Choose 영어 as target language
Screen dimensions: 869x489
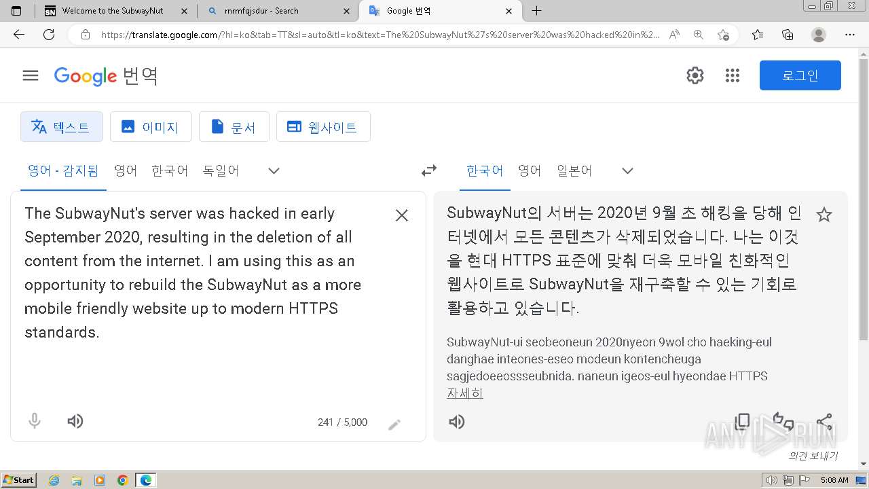(530, 170)
